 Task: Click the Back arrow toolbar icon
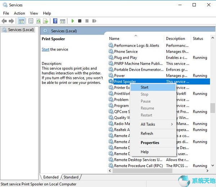tap(4, 21)
